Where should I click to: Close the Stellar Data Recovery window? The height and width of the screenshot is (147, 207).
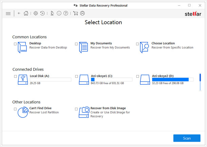200,5
